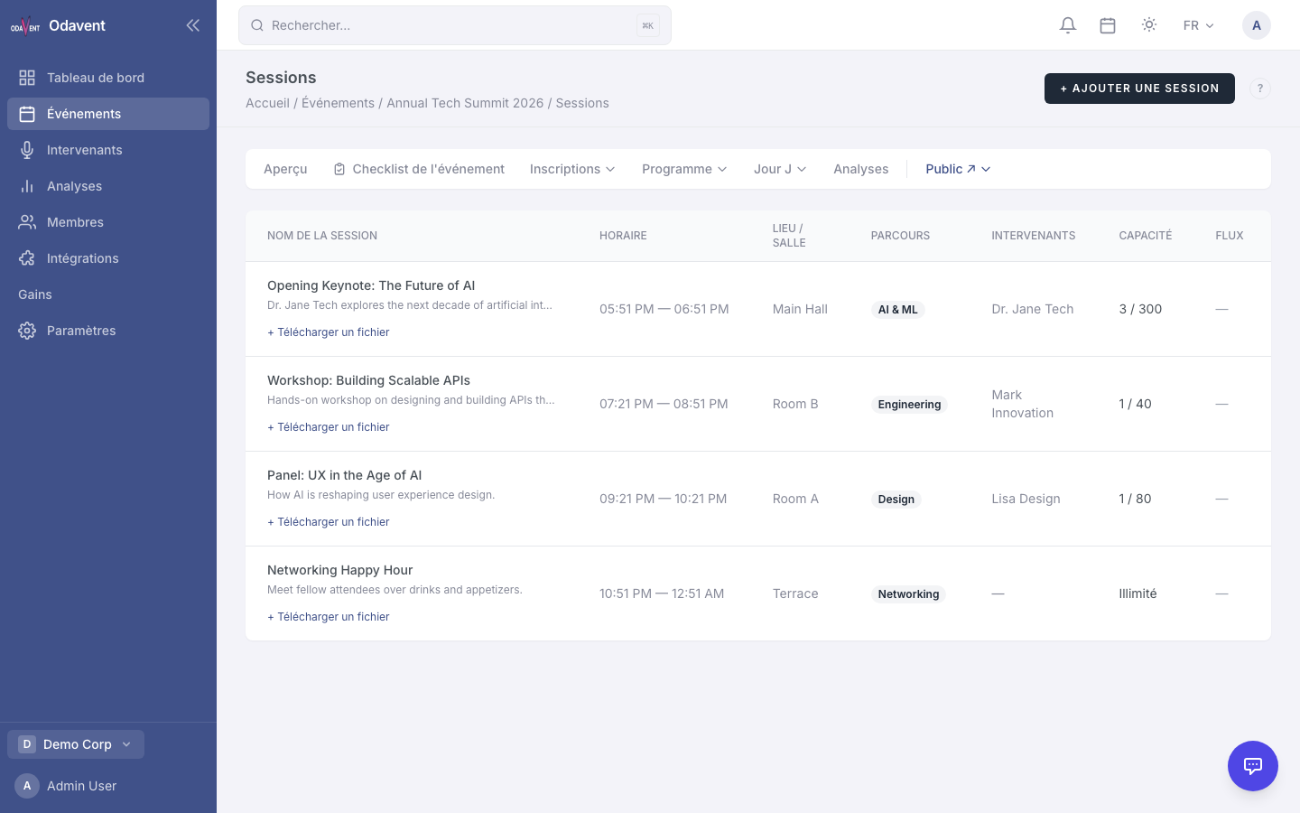Click Ajouter une session button
The height and width of the screenshot is (813, 1300).
(1139, 89)
